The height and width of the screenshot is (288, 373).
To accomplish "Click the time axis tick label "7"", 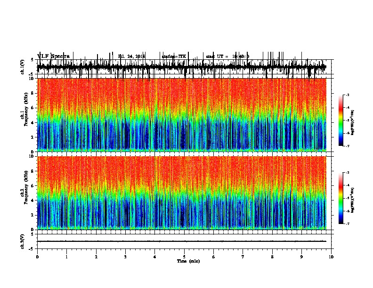I will [x=243, y=257].
